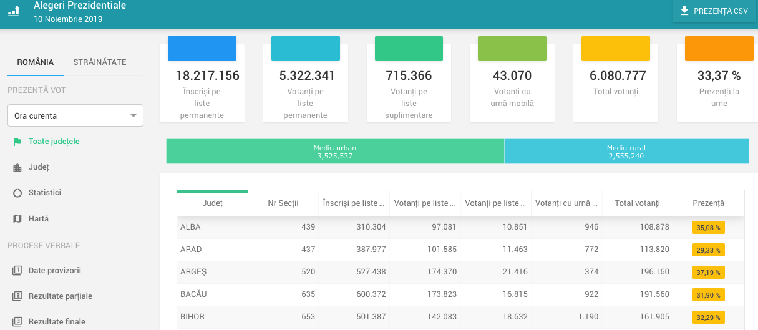Click the bar chart logo icon in the header
Viewport: 758px width, 330px height.
point(13,11)
